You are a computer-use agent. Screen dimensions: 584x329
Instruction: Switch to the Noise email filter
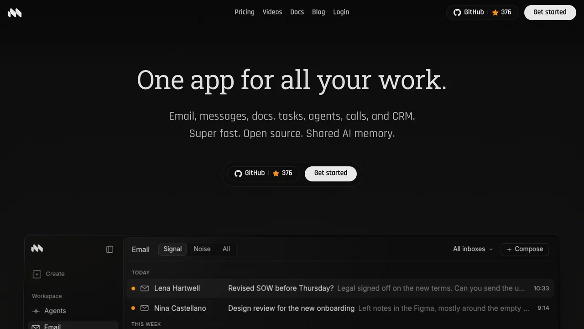(202, 249)
